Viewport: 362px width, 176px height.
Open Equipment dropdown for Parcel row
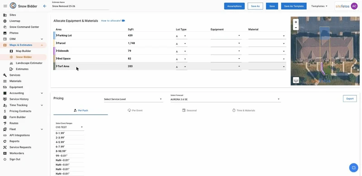(x=226, y=43)
